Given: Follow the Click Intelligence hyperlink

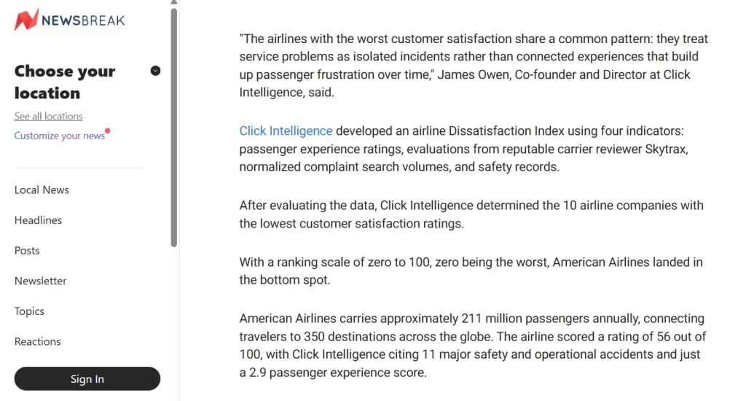Looking at the screenshot, I should point(286,131).
